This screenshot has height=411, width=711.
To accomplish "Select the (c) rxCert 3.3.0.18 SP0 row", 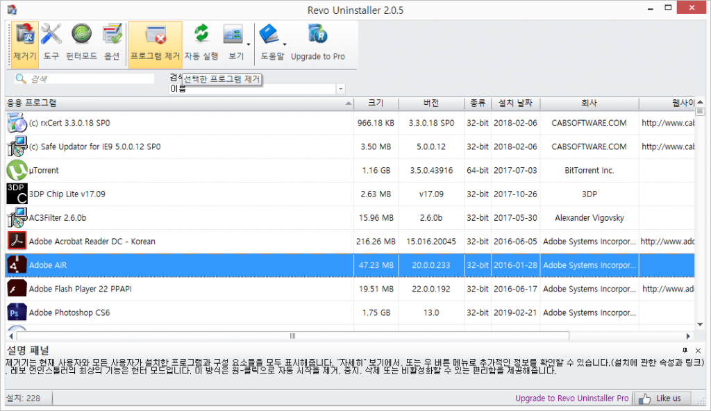I will coord(350,123).
